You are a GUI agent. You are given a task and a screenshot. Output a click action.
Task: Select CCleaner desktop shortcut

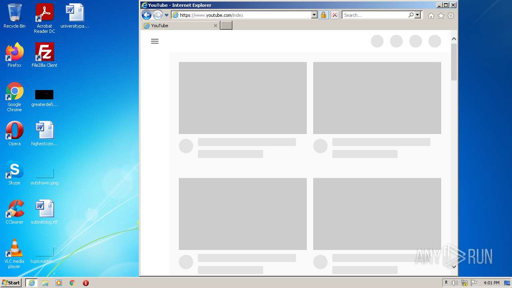point(14,212)
